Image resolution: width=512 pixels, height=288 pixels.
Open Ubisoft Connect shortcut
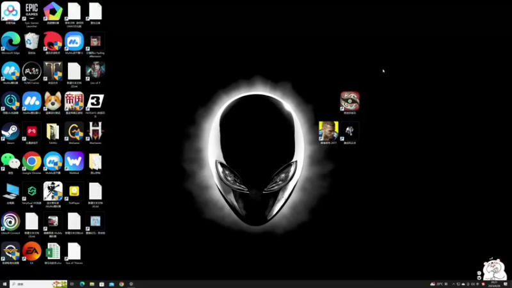[x=10, y=223]
